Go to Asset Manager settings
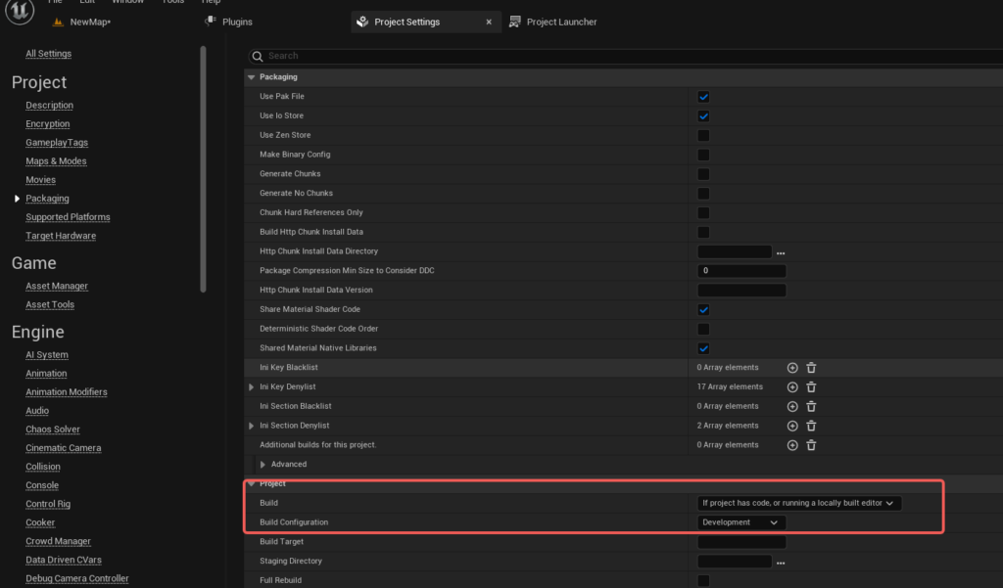Screen dimensions: 1003x588 (57, 286)
